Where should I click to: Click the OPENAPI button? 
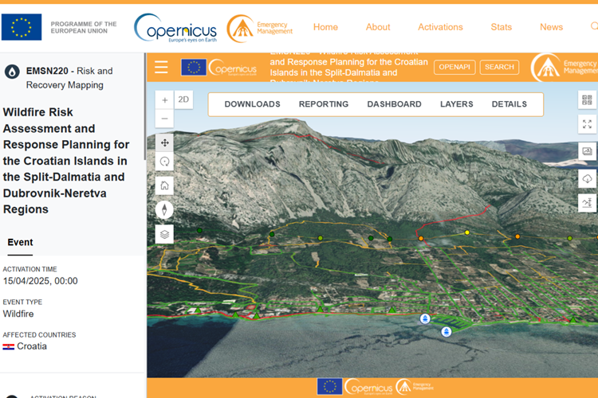454,67
